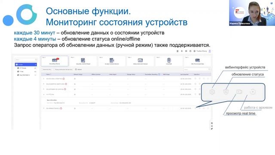
Task: Click the status update icon in the magnified callout
Action: 226,92
